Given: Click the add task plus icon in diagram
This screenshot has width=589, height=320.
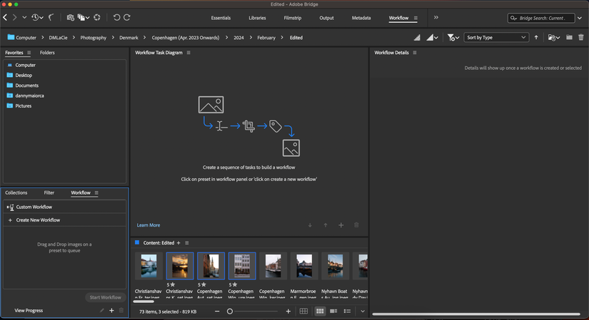Looking at the screenshot, I should [341, 225].
